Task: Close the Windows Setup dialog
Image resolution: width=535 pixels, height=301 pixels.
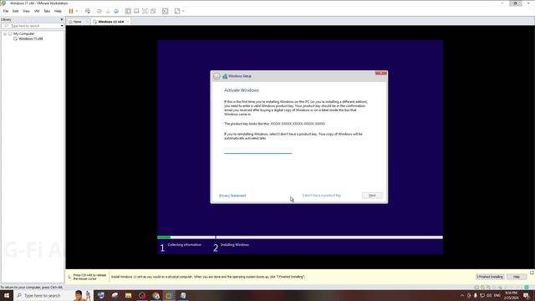Action: pyautogui.click(x=381, y=73)
